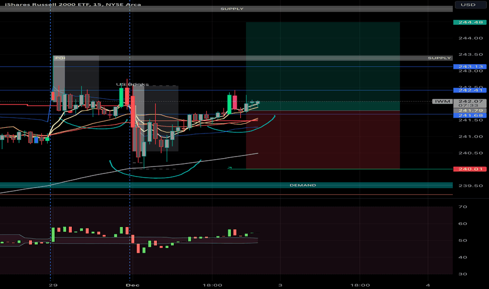Image resolution: width=489 pixels, height=289 pixels.
Task: Click the 29 date axis label
Action: click(53, 285)
